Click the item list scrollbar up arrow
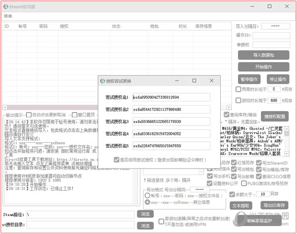 tap(287, 129)
